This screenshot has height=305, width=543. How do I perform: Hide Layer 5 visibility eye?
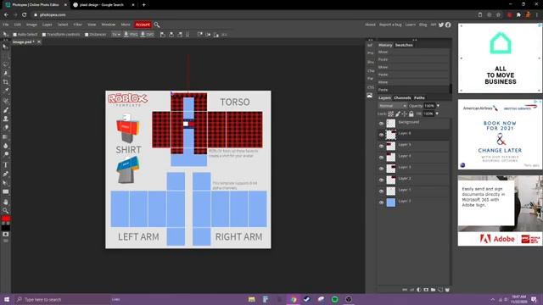click(381, 147)
